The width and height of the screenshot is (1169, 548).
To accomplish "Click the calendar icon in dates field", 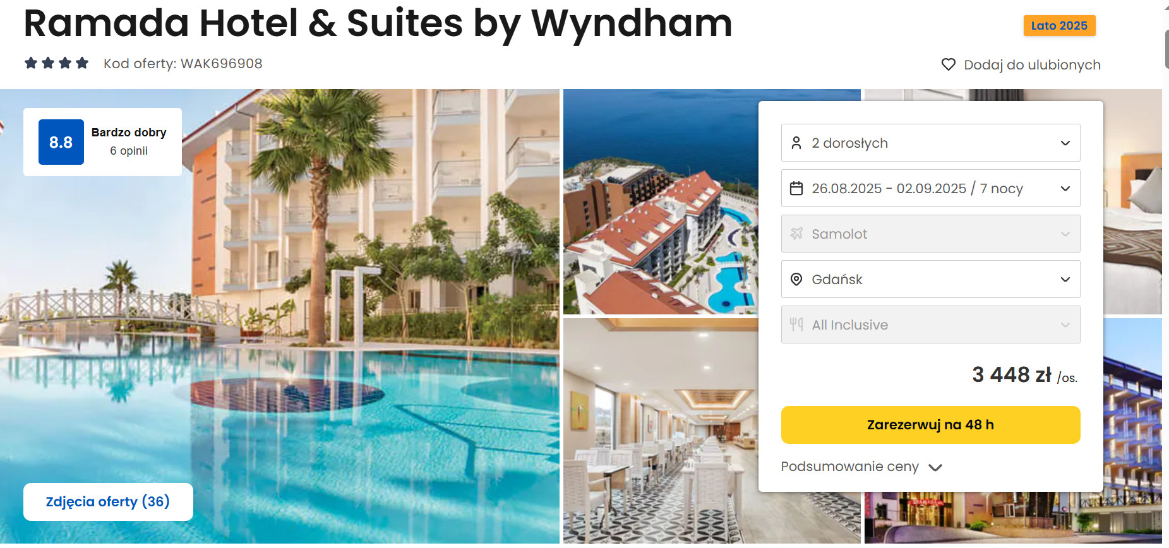I will 796,188.
